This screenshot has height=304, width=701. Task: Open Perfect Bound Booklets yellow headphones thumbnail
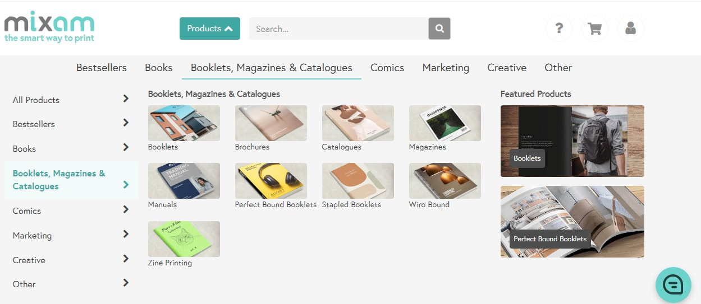[x=271, y=181]
